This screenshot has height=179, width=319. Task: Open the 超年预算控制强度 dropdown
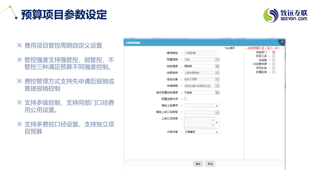tap(217, 93)
